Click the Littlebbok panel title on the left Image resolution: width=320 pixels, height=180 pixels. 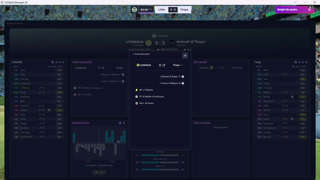point(16,62)
